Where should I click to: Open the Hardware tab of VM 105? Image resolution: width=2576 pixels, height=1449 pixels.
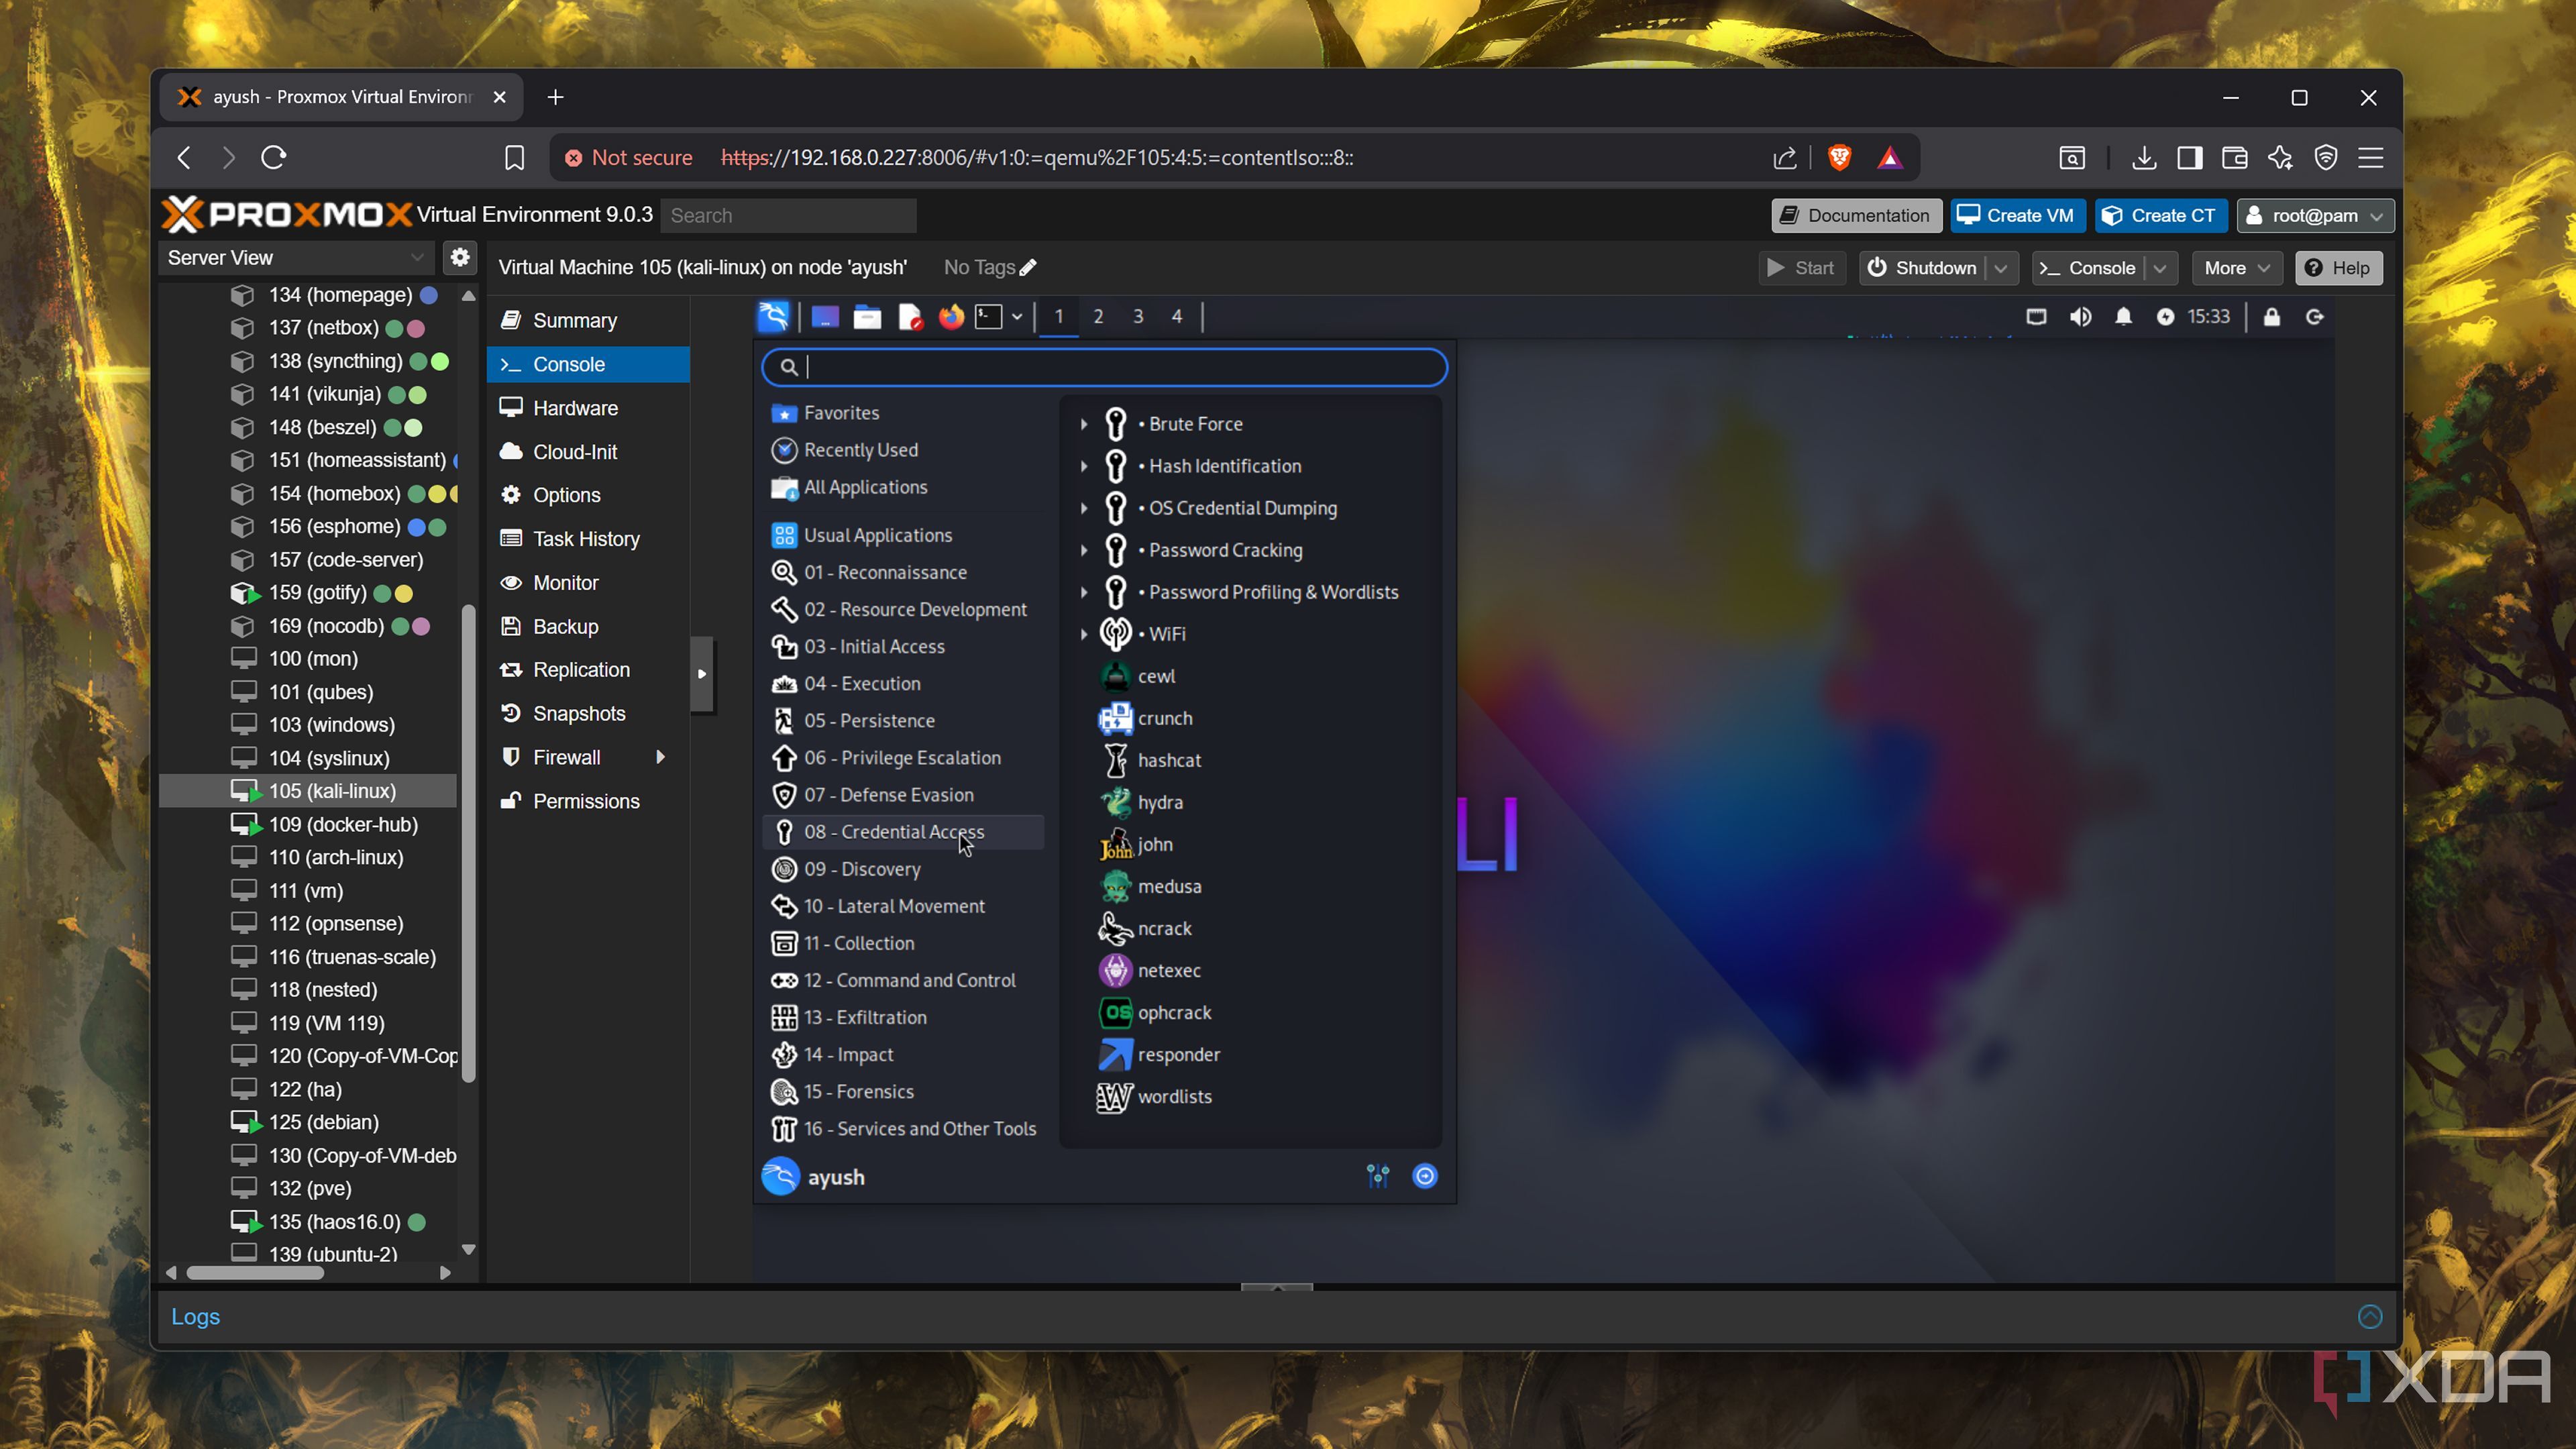pos(575,408)
